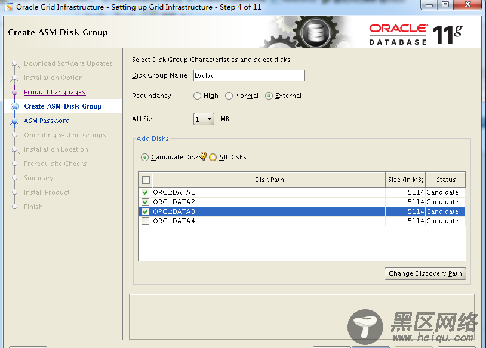Select Normal redundancy option
The width and height of the screenshot is (486, 348).
pyautogui.click(x=229, y=96)
